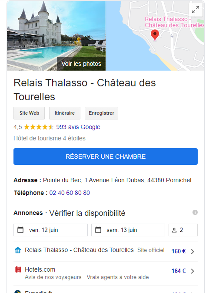The width and height of the screenshot is (209, 293).
Task: Click the red location pin on the map
Action: [155, 35]
